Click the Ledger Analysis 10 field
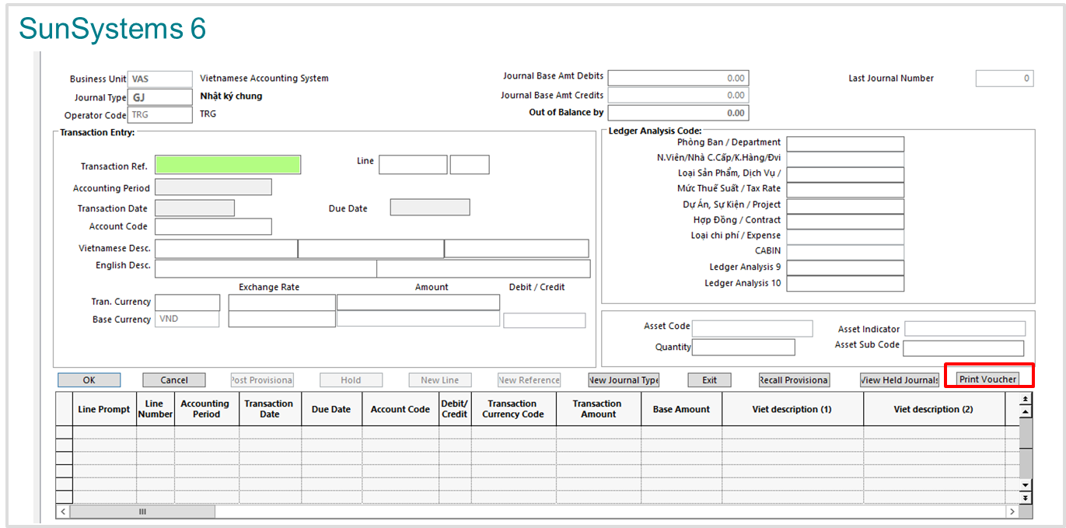1066x528 pixels. pyautogui.click(x=845, y=284)
